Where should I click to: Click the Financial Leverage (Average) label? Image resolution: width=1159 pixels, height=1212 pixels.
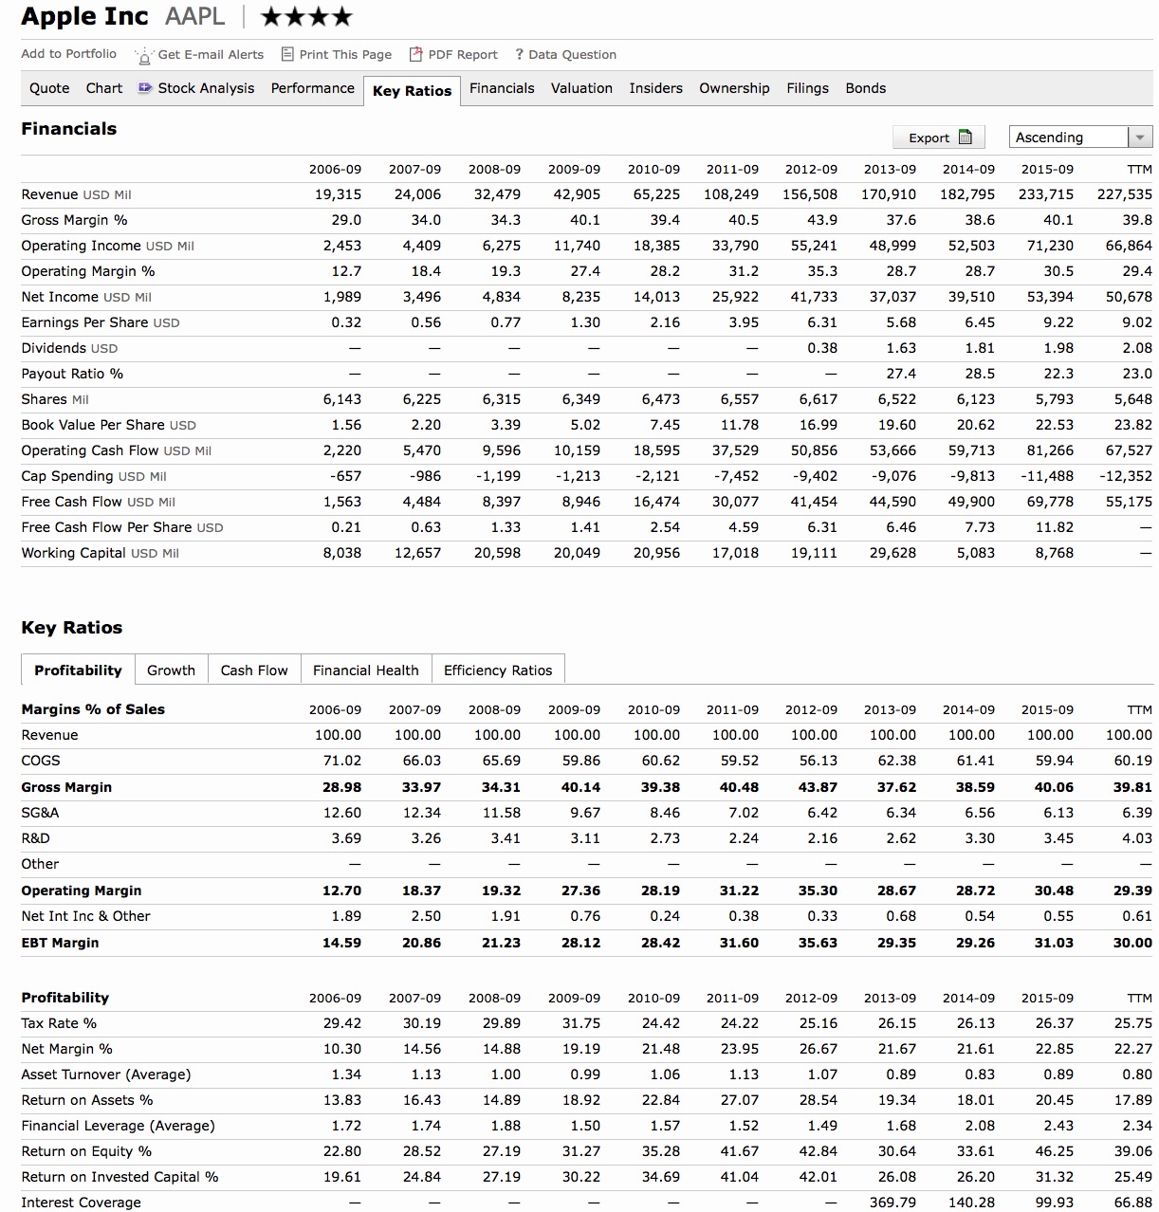[x=119, y=1126]
